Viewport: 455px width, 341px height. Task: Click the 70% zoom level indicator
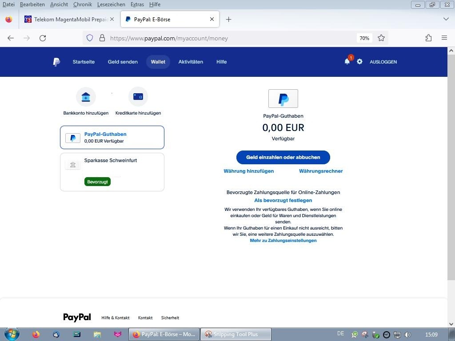point(364,38)
